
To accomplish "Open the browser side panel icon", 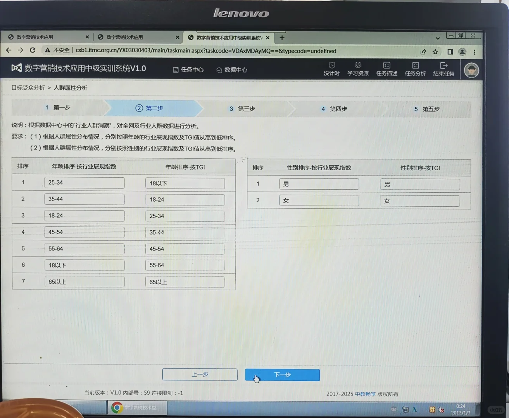I will [450, 51].
